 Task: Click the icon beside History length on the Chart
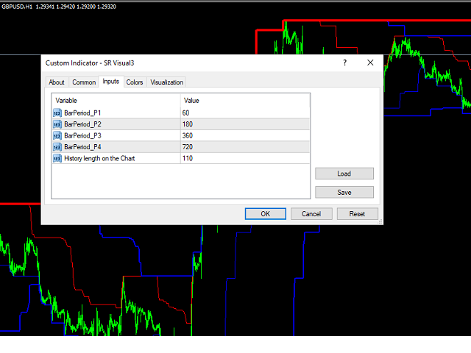(x=57, y=158)
